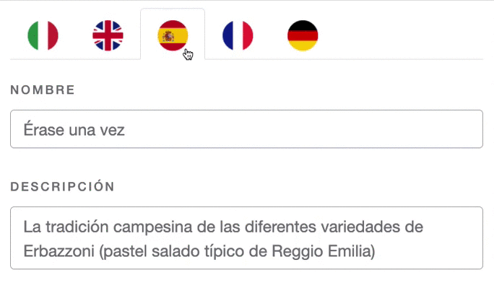Focus the Nombre input field
Image resolution: width=494 pixels, height=283 pixels.
(246, 129)
